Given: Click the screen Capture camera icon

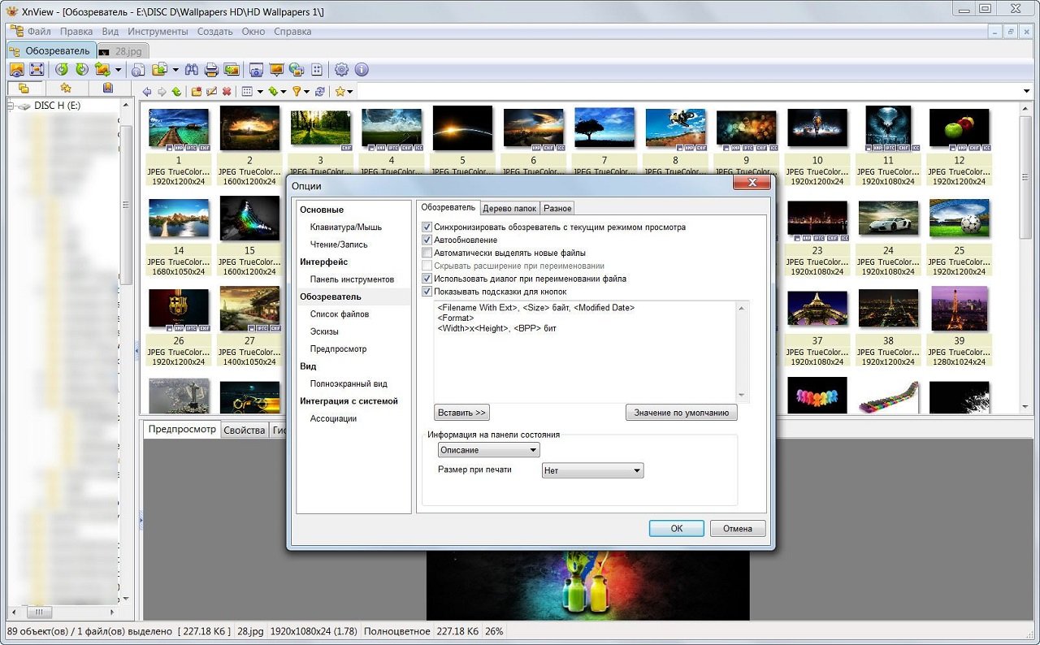Looking at the screenshot, I should click(x=256, y=70).
